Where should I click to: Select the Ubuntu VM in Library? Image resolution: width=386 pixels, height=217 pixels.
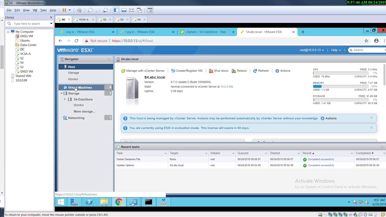tap(25, 40)
